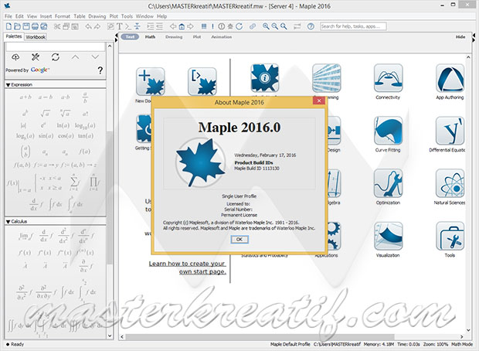The height and width of the screenshot is (351, 479).
Task: Indent the section with toolbar icon
Action: 151,26
